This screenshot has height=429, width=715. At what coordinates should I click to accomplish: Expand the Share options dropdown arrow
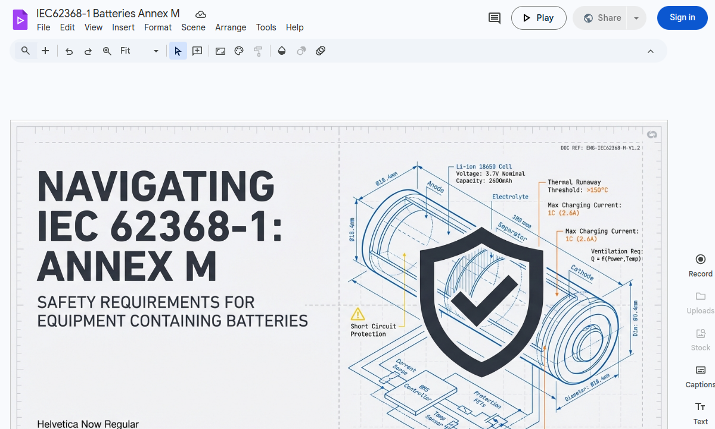636,18
